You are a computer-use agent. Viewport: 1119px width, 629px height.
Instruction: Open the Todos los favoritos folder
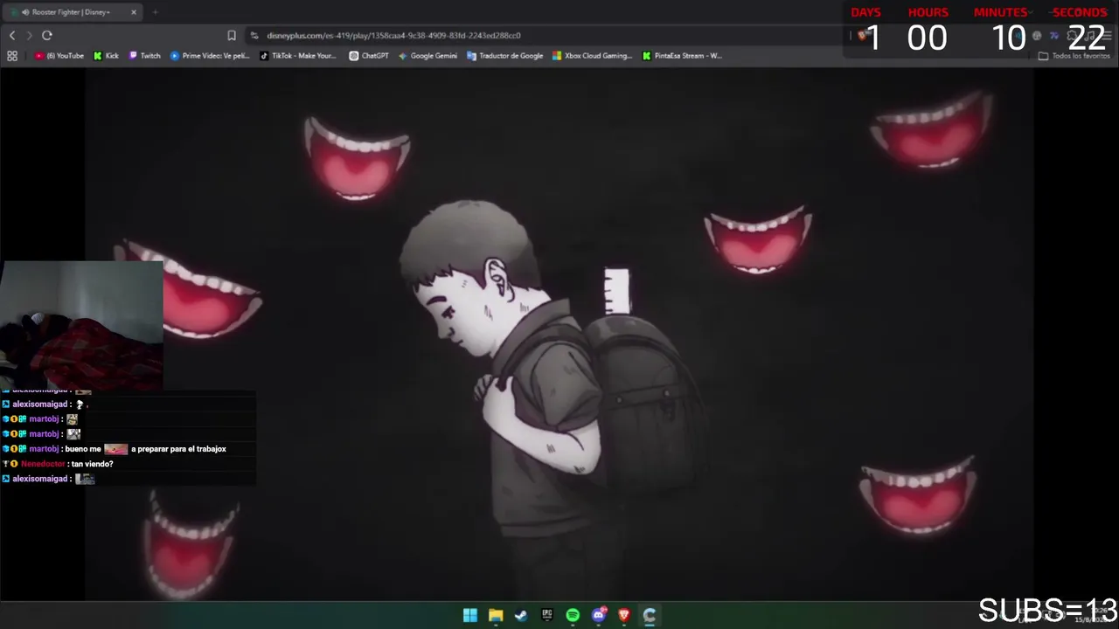1074,56
